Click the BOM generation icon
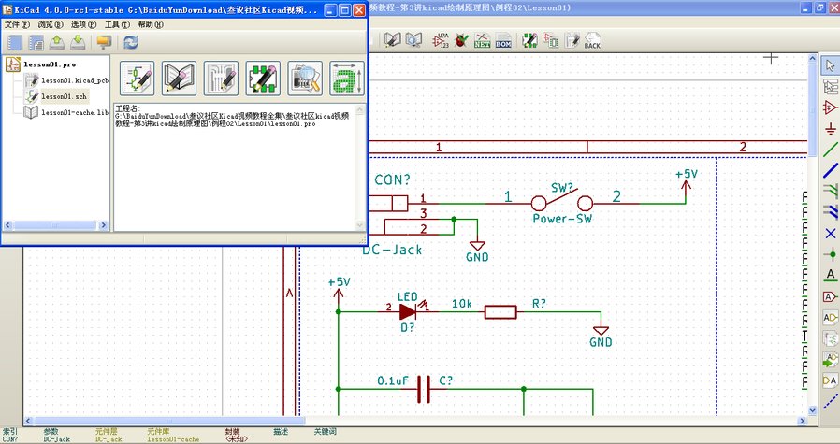840x444 pixels. pyautogui.click(x=503, y=41)
